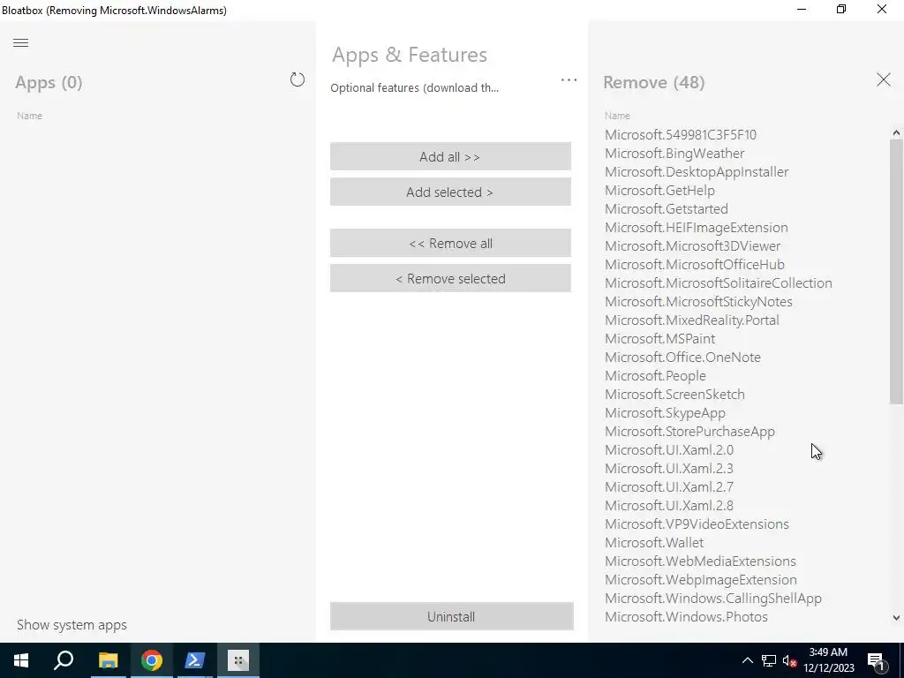Click the Add all >> button

[x=450, y=156]
